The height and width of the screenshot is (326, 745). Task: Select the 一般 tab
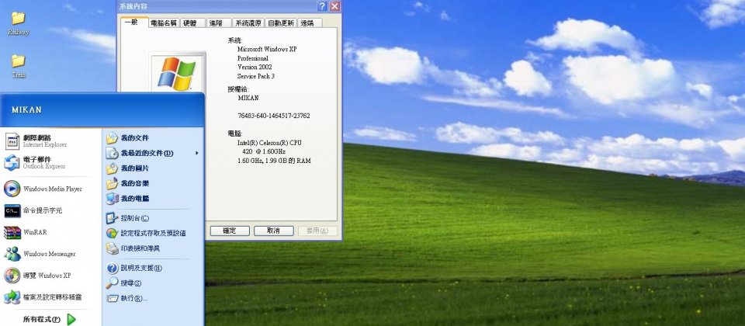click(134, 23)
